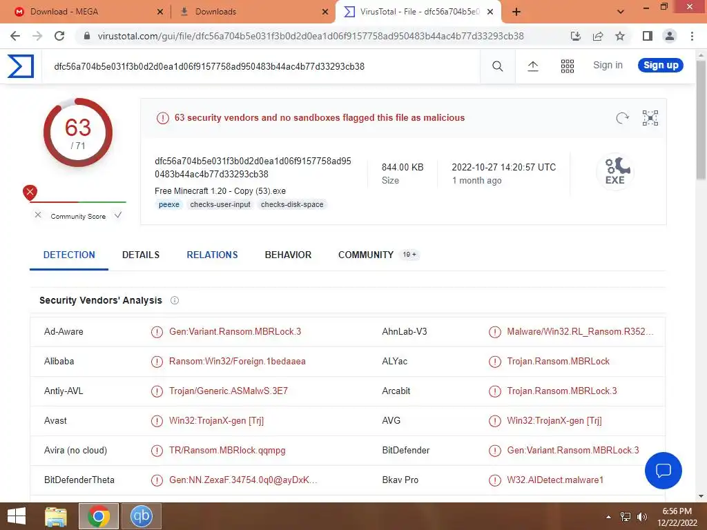Open Chrome three-dot menu
This screenshot has height=530, width=707.
click(x=692, y=36)
